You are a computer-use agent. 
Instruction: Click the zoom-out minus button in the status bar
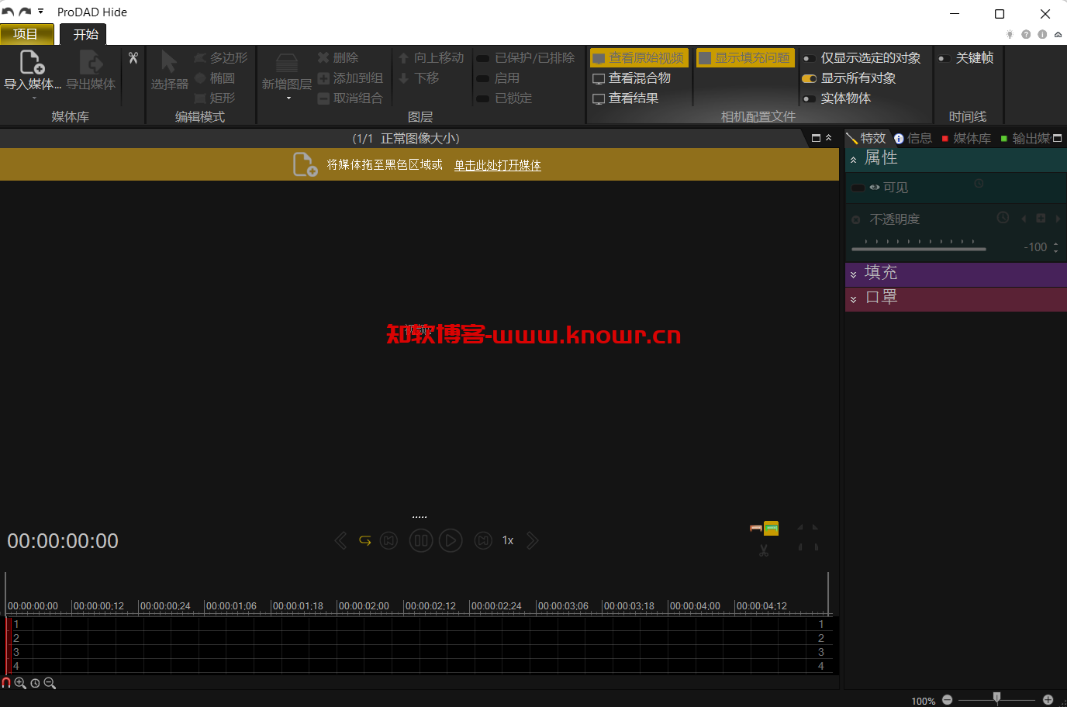(x=947, y=699)
